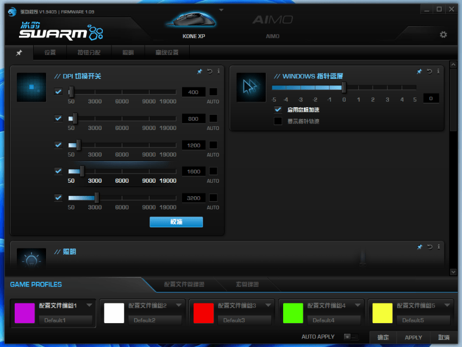Click the 400 DPI slider handle
Image resolution: width=462 pixels, height=347 pixels.
tap(71, 92)
